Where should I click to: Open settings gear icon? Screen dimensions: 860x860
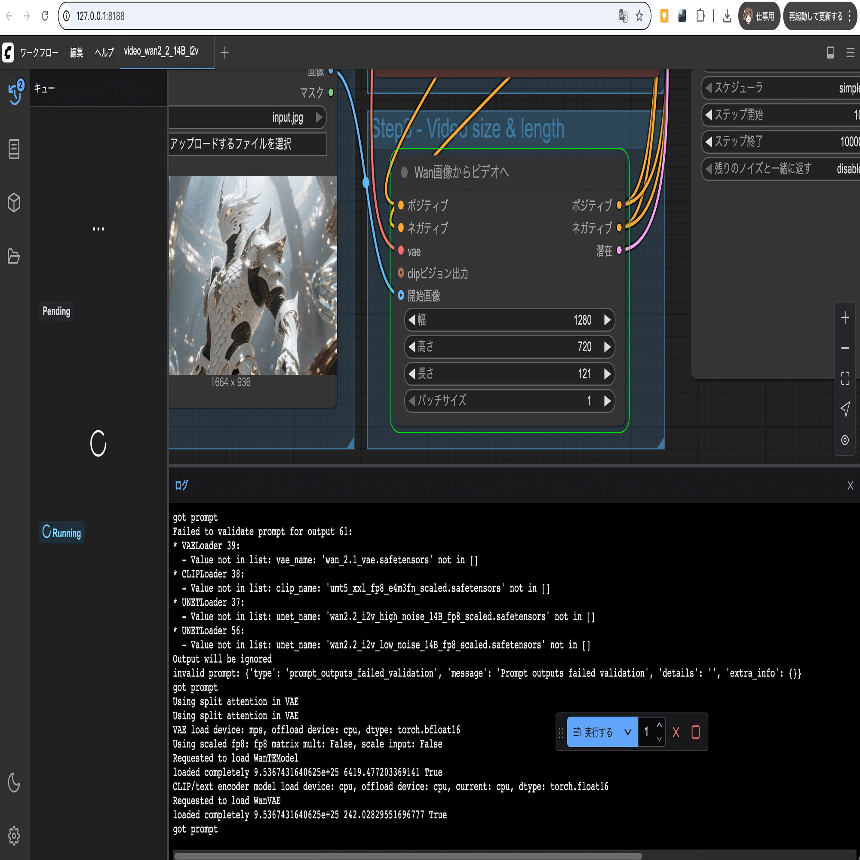(x=14, y=836)
